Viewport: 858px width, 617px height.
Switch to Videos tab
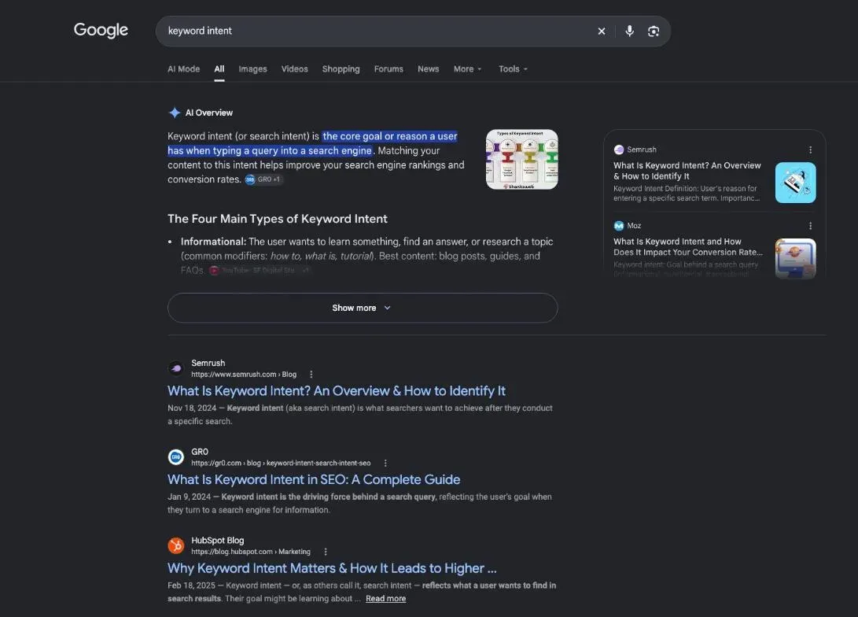(294, 69)
